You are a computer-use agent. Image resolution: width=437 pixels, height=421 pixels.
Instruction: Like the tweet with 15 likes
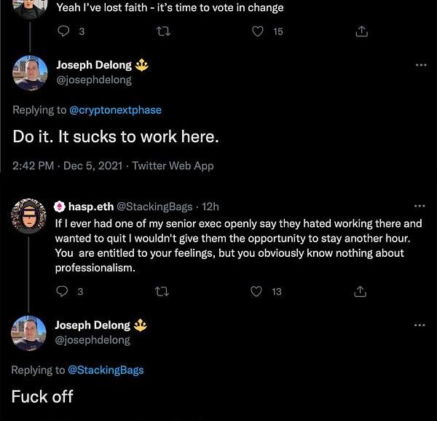[x=258, y=31]
